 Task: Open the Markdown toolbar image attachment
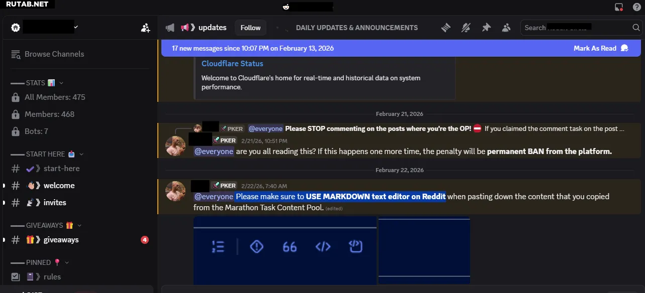[285, 250]
